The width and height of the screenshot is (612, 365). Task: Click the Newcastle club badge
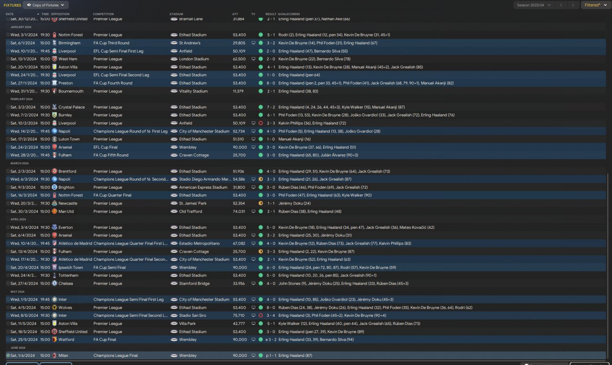coord(55,203)
